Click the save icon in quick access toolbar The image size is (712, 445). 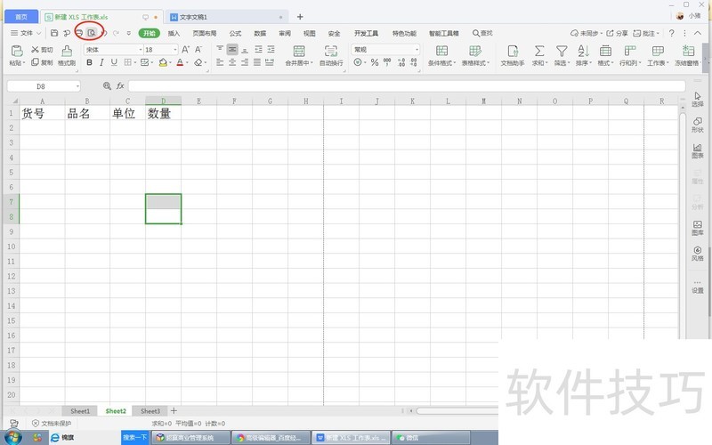54,33
